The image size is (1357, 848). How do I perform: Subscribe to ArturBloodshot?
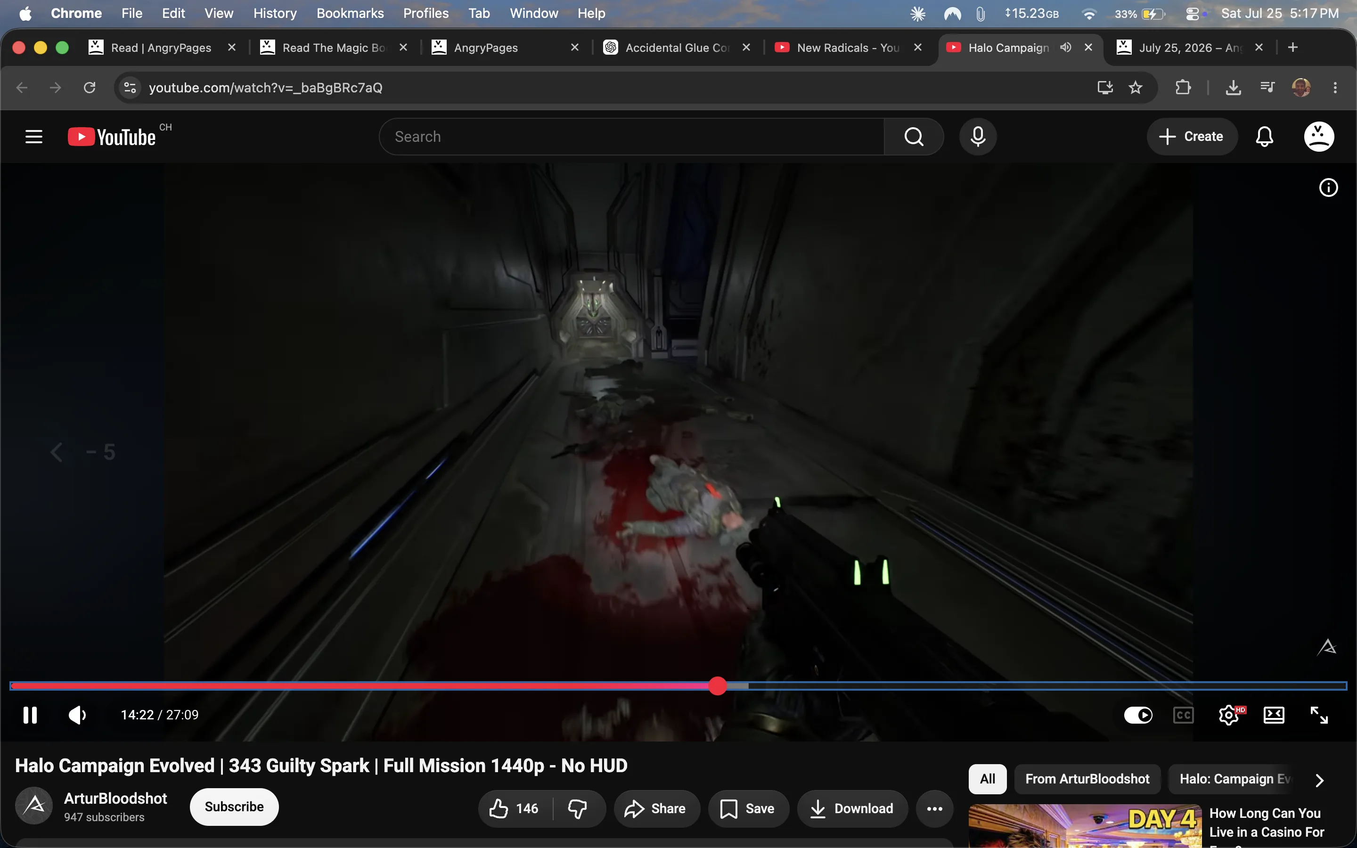(234, 807)
